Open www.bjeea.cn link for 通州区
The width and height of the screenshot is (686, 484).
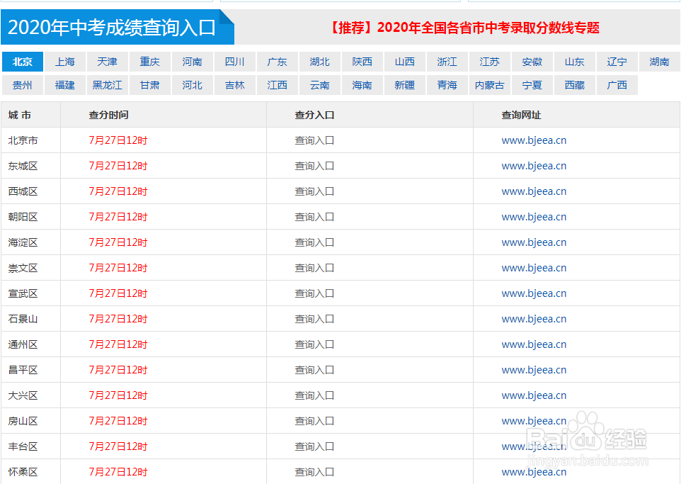[534, 344]
